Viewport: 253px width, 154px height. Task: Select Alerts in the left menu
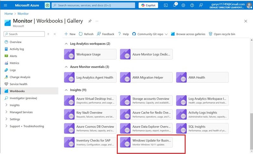[13, 56]
